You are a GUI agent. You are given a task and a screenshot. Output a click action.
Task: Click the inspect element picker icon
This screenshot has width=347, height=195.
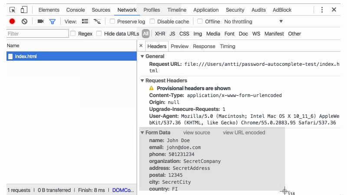click(x=12, y=10)
